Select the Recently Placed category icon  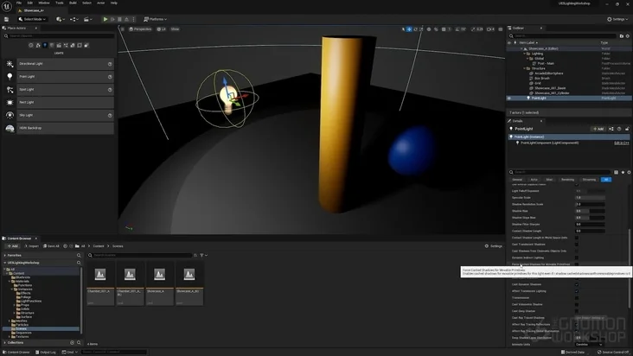(31, 45)
